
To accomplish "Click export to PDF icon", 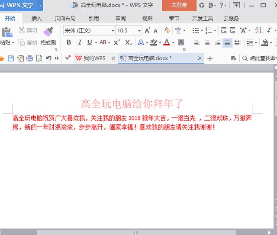I will 20,58.
